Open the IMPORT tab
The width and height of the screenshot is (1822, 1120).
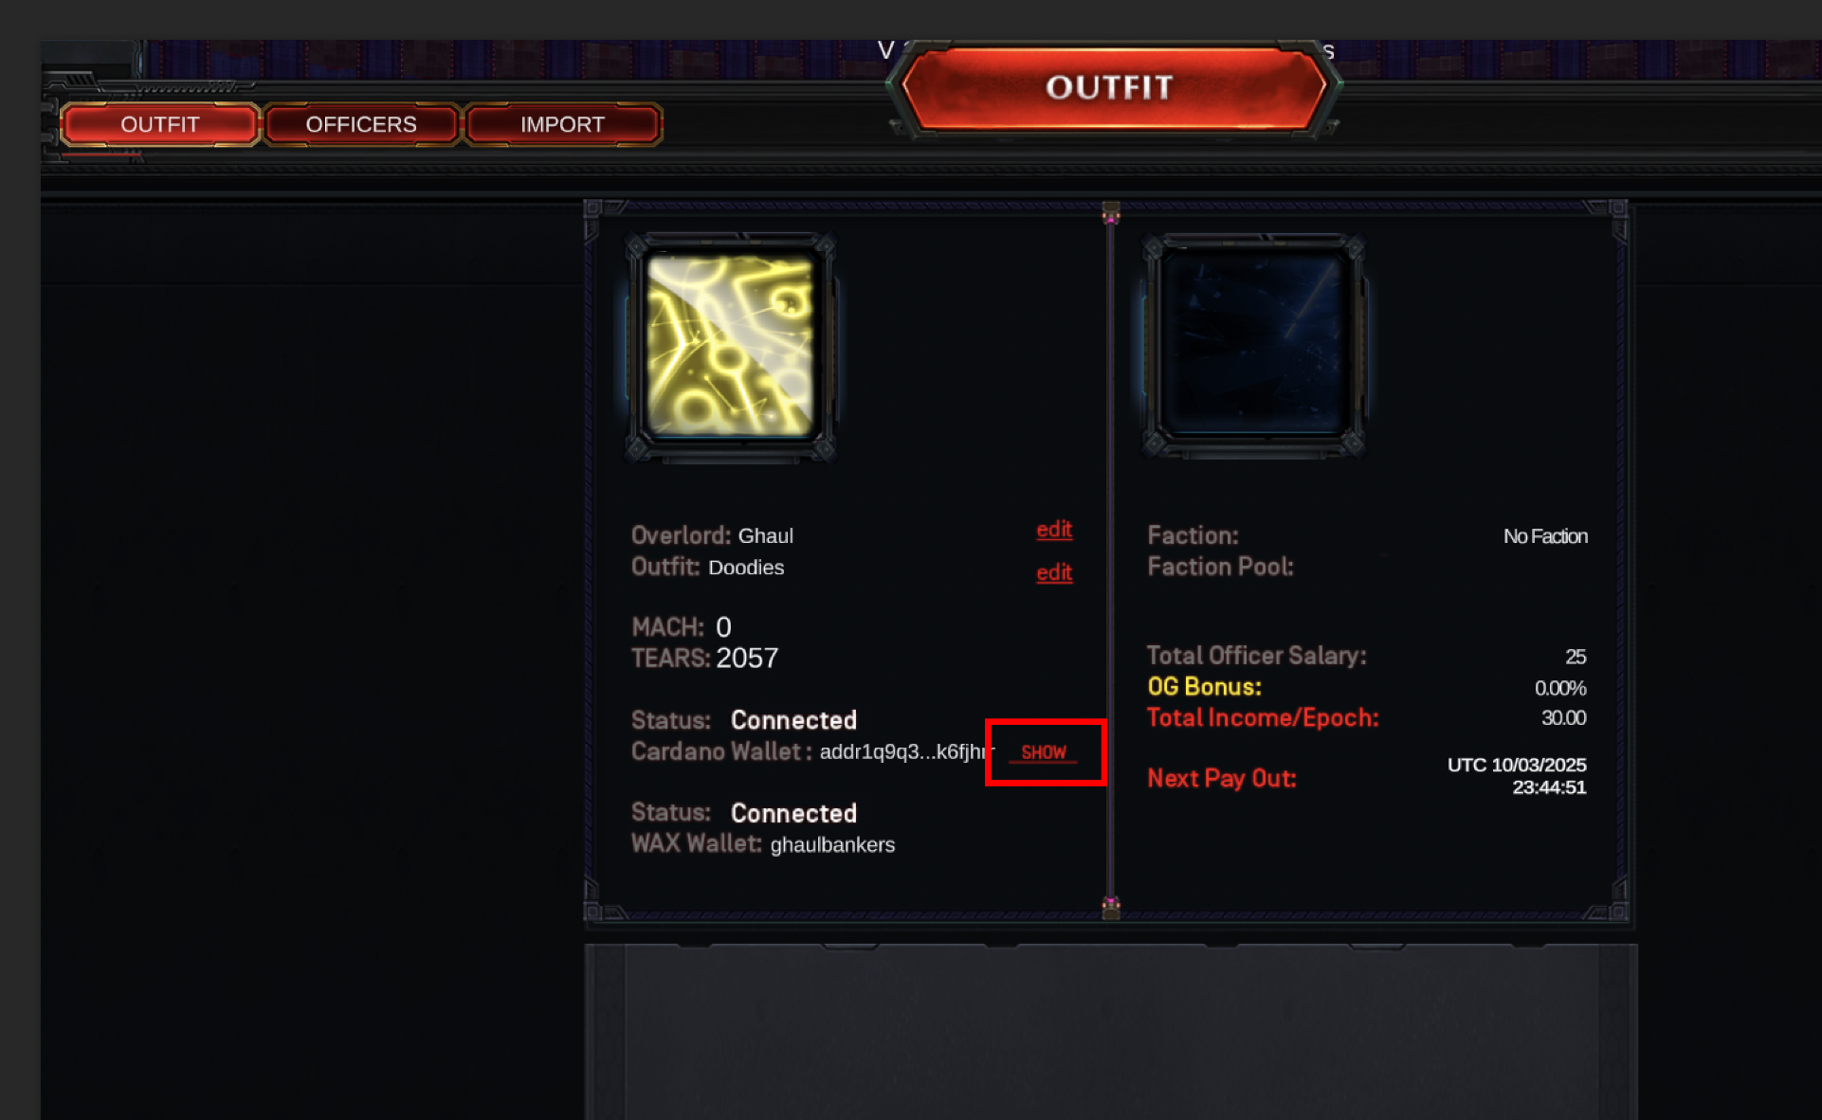562,124
